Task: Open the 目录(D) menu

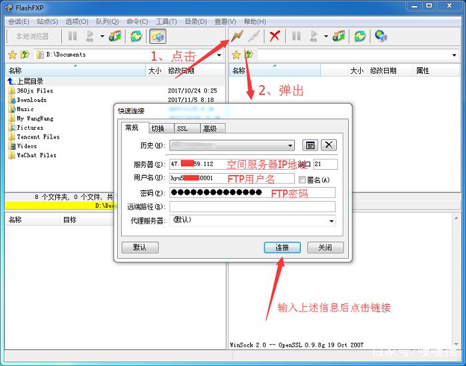Action: pos(196,21)
